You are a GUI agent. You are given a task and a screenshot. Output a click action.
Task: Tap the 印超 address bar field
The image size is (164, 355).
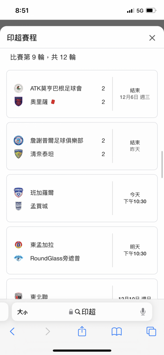coord(82,312)
